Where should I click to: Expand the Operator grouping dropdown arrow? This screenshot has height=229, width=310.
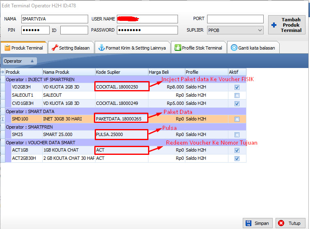coord(32,61)
